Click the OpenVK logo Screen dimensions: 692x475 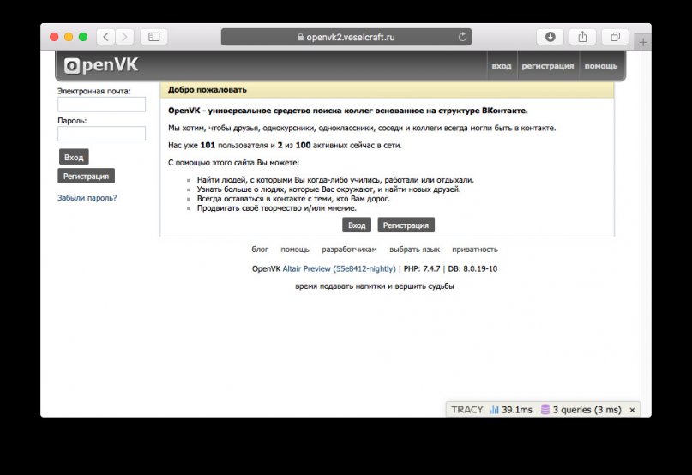[101, 65]
